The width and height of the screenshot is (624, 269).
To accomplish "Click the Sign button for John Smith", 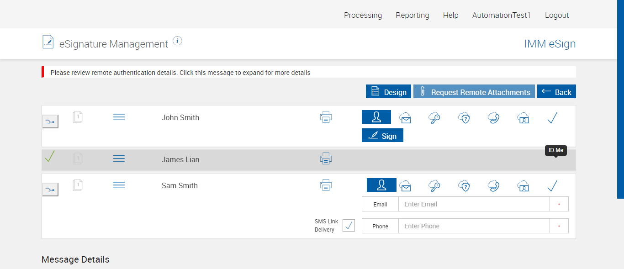I will coord(382,136).
